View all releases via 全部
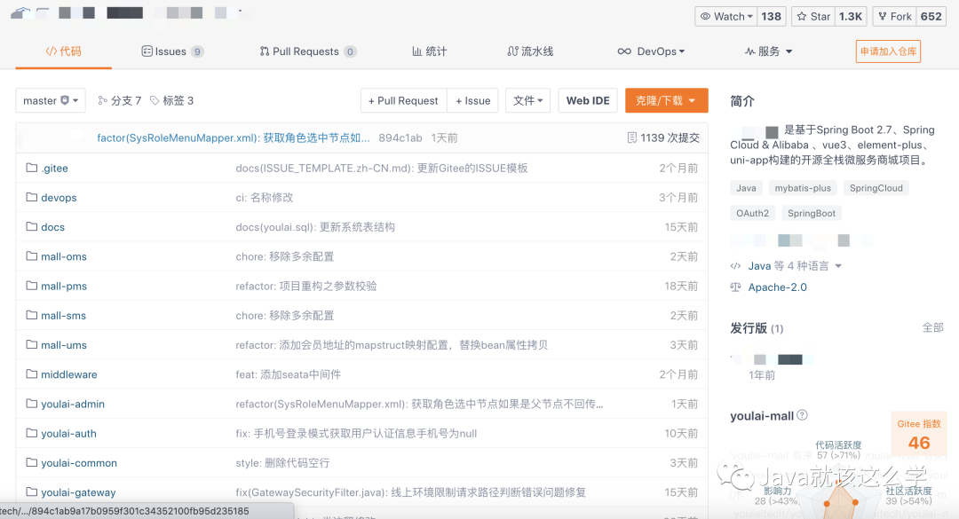Screen dimensions: 959x519 tap(932, 327)
